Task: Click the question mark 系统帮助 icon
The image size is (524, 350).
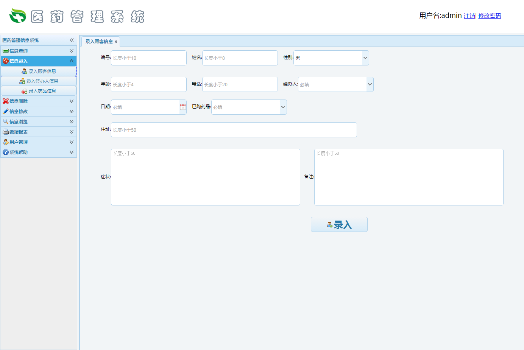Action: coord(6,152)
